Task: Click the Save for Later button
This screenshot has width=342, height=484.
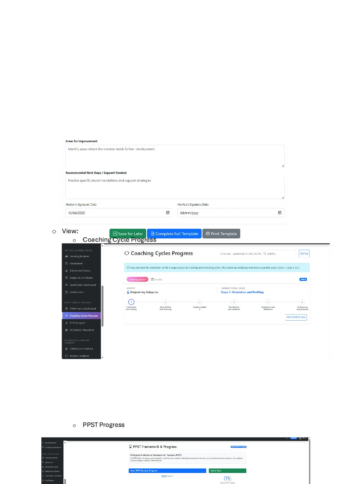Action: click(128, 234)
